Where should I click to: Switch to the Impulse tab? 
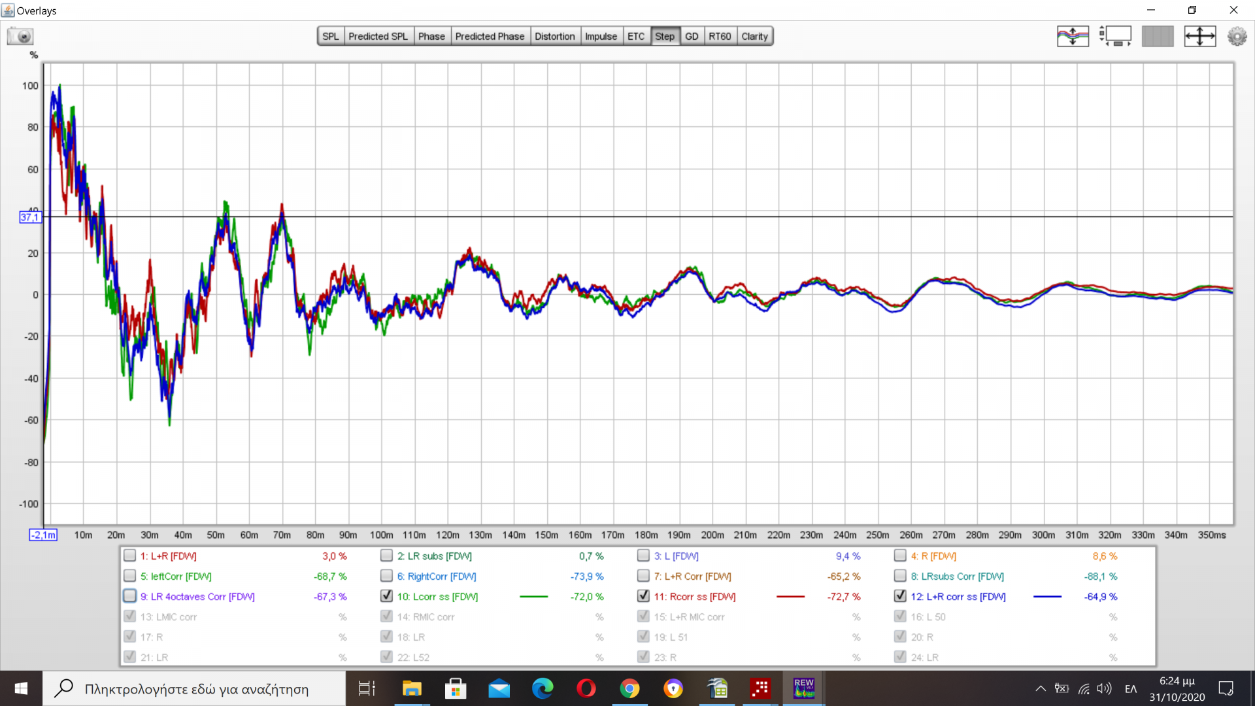coord(600,36)
